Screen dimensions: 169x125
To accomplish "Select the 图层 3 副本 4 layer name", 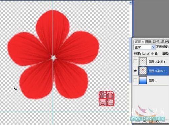I will pyautogui.click(x=157, y=71).
